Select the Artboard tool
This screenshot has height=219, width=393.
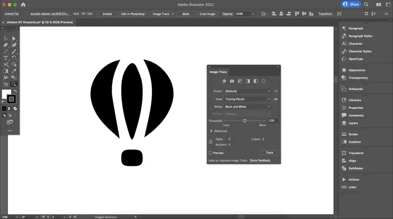pos(6,84)
